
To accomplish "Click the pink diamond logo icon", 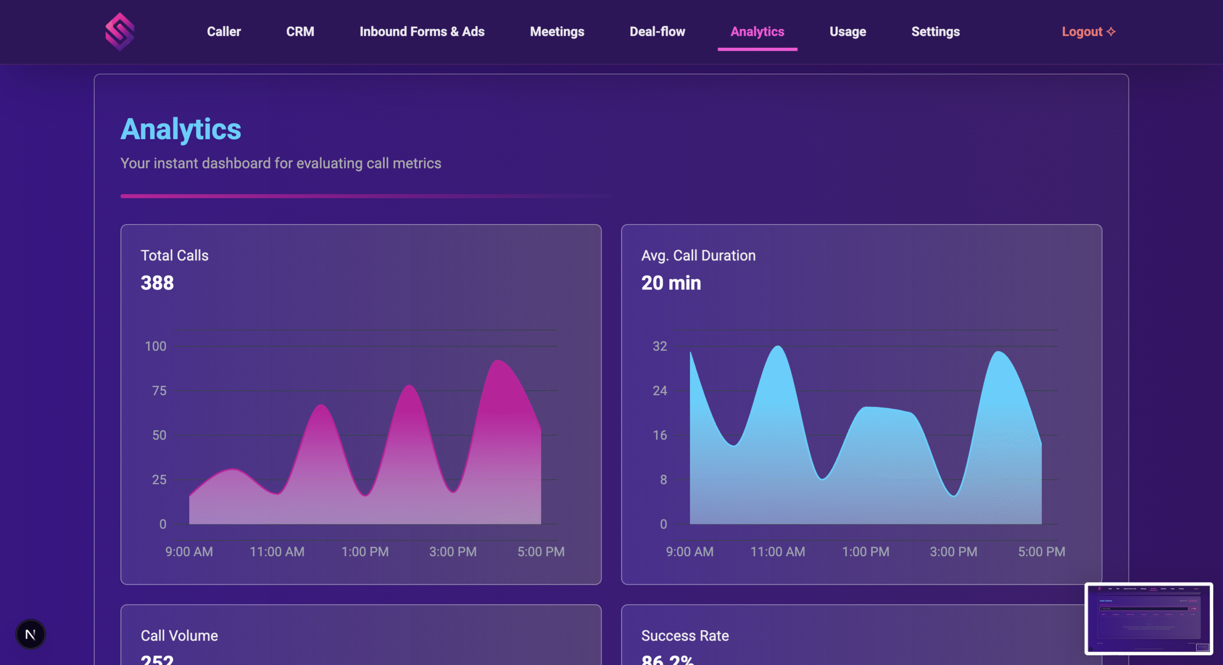I will click(119, 32).
